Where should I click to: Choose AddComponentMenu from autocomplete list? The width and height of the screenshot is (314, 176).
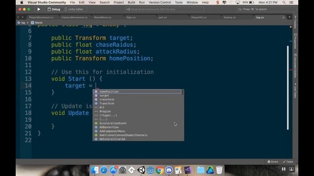(137, 131)
